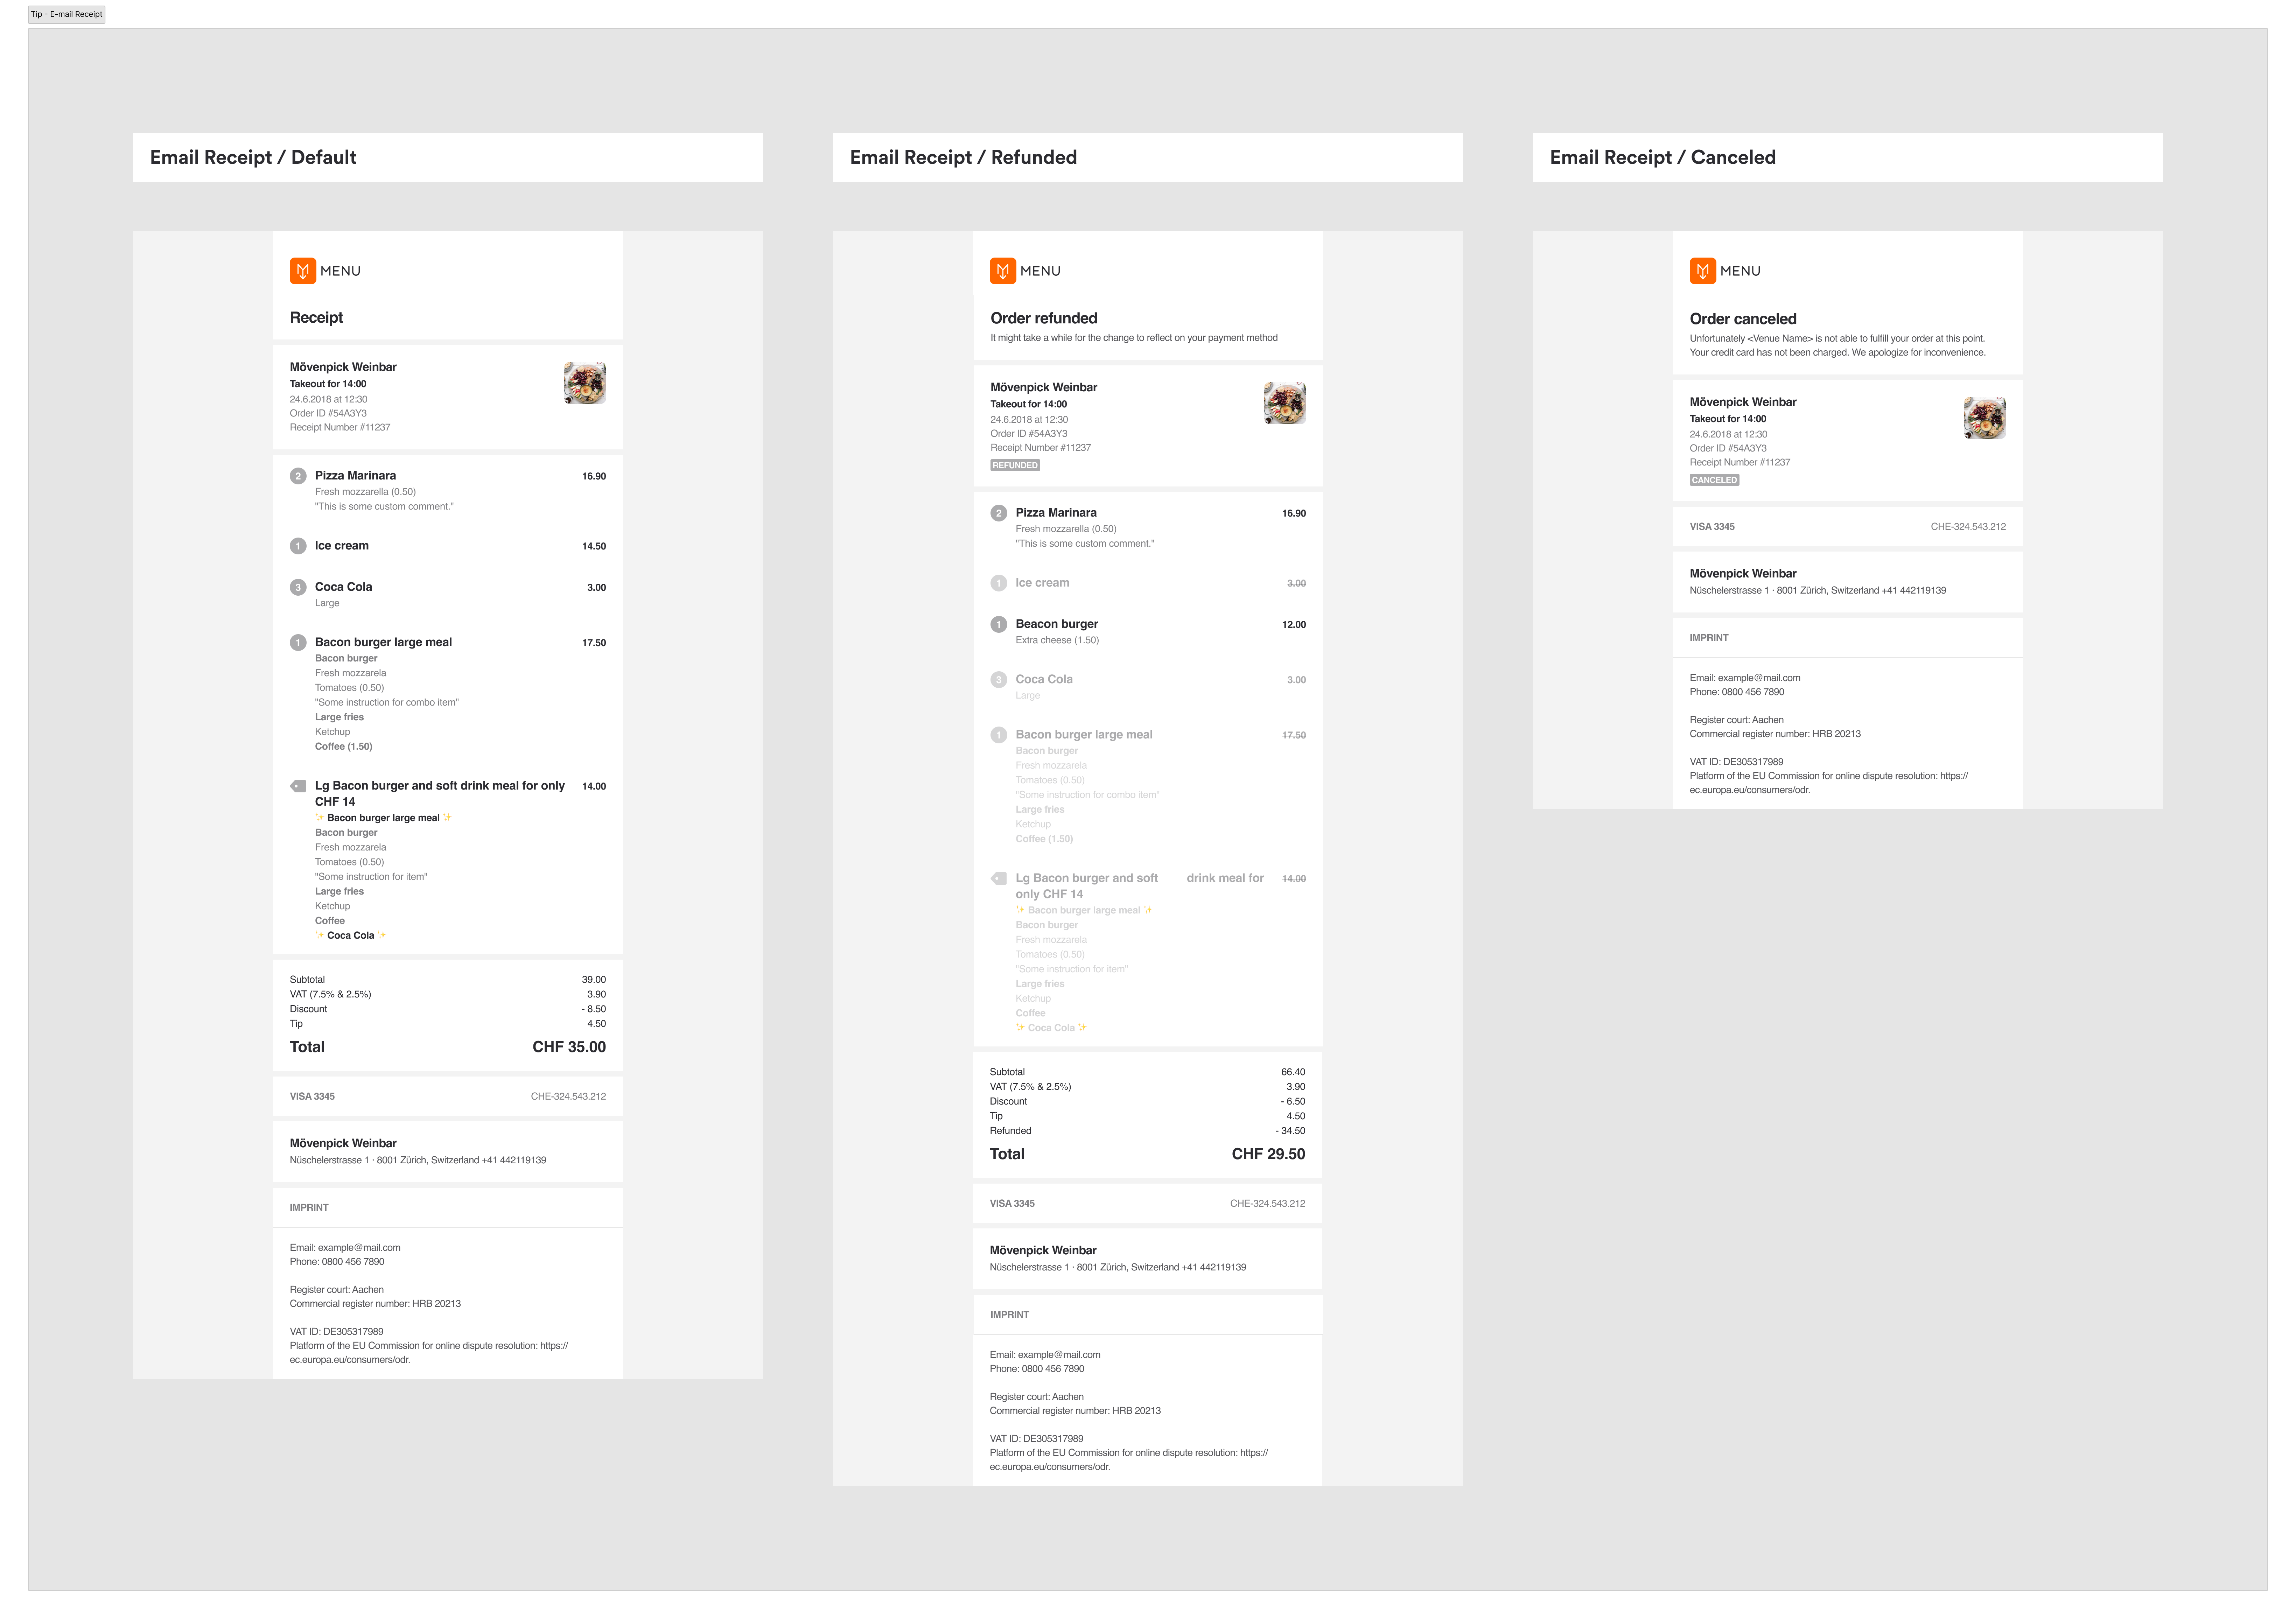Click quantity badge 2 beside Pizza Marinara, Default receipt
This screenshot has height=1619, width=2296.
pyautogui.click(x=298, y=476)
